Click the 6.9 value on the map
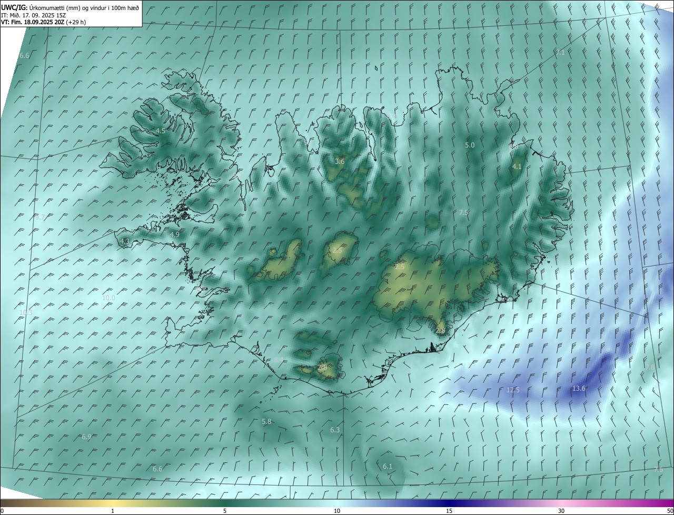The image size is (674, 515). (x=86, y=437)
